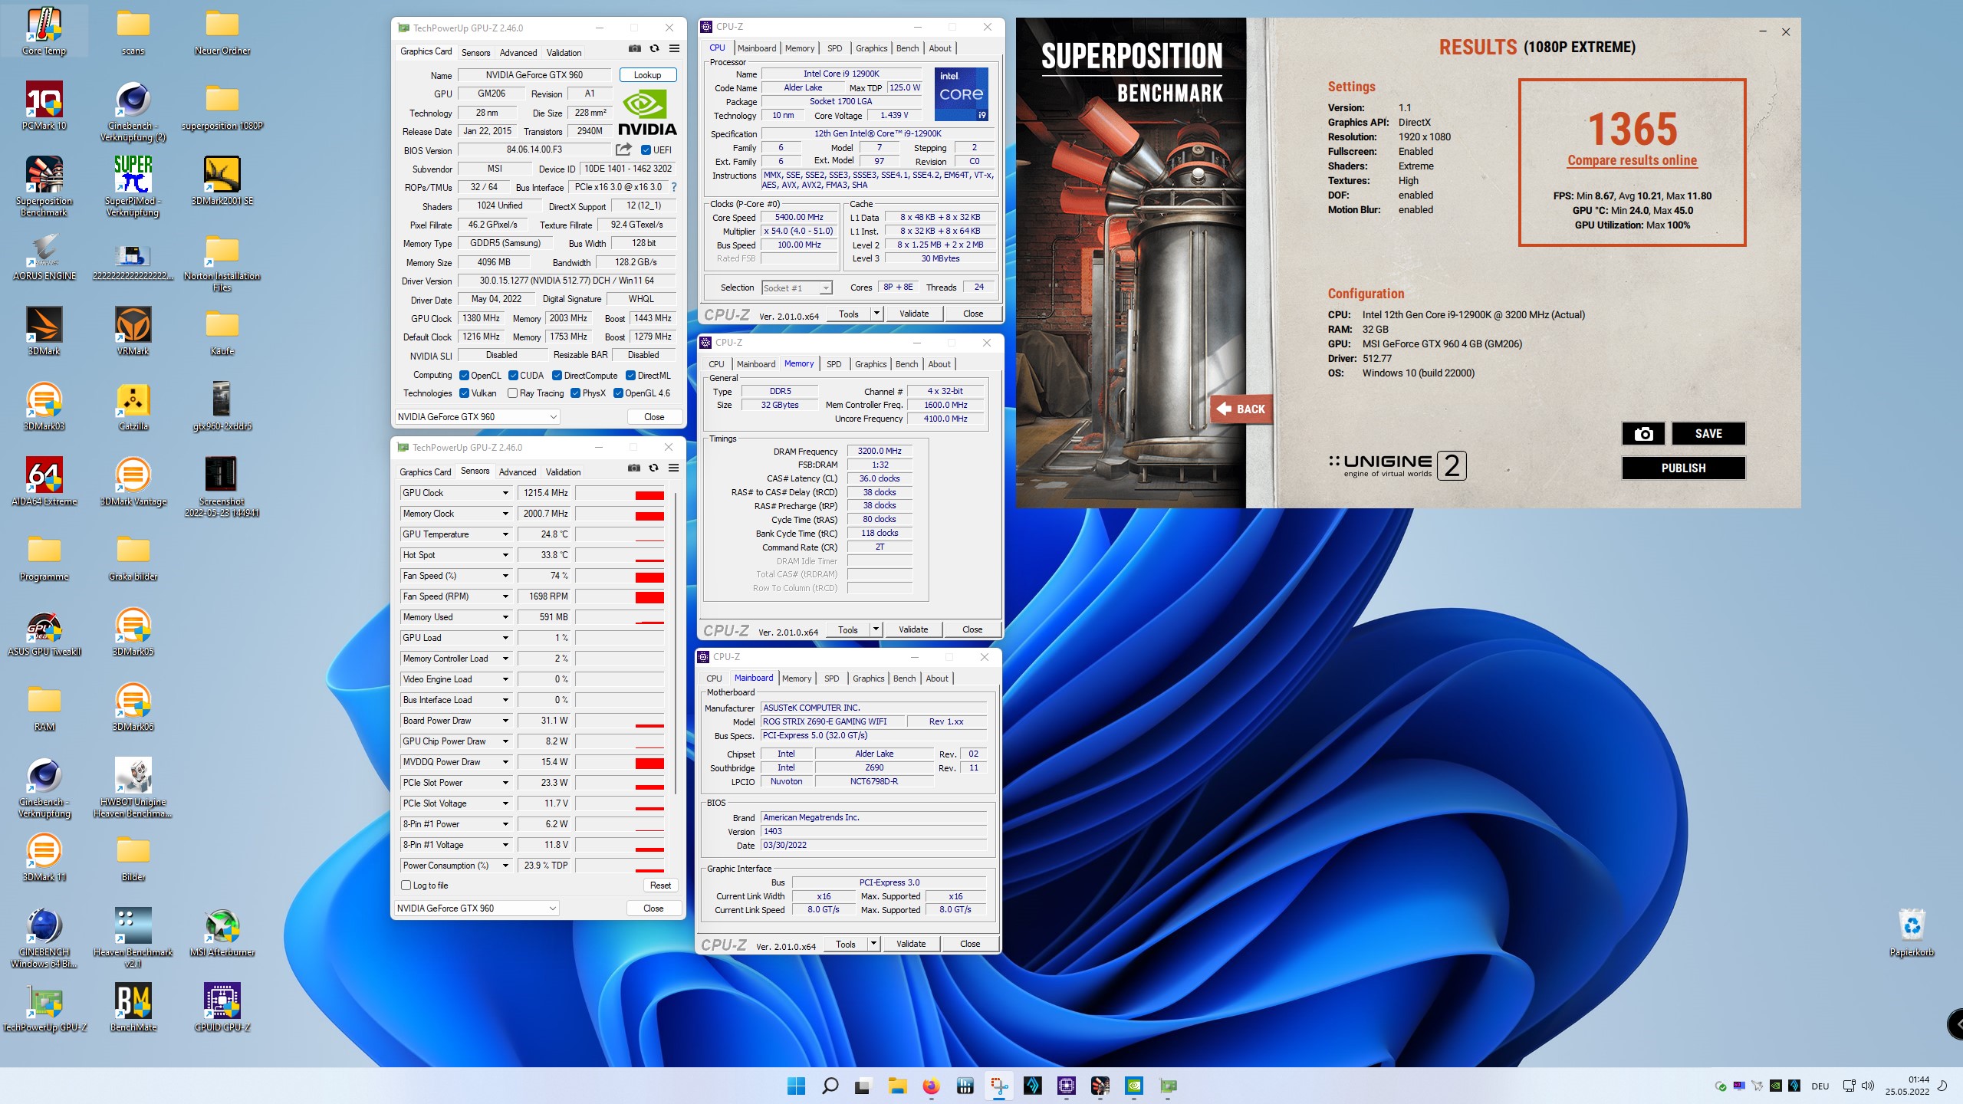The image size is (1963, 1104).
Task: Toggle the DirectML checkbox
Action: (x=630, y=376)
